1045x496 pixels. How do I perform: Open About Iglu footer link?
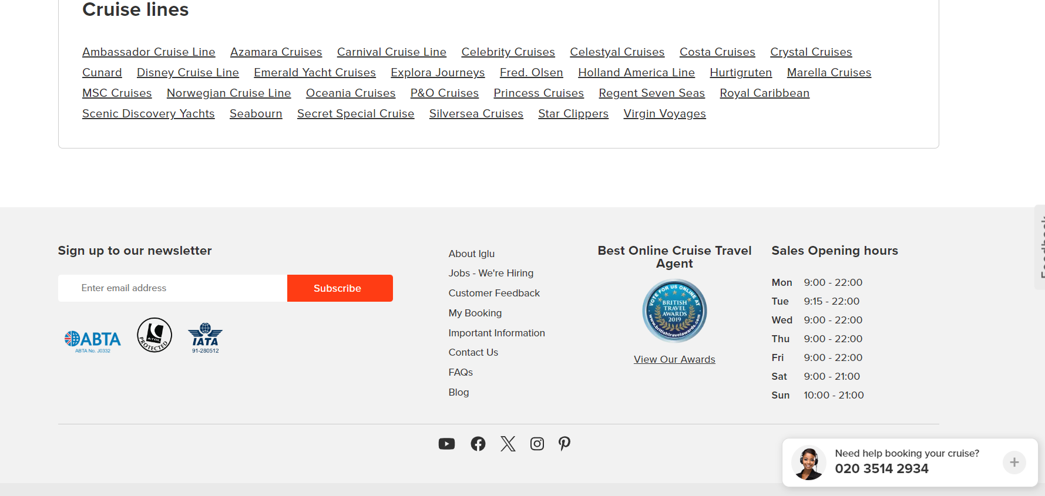[472, 254]
